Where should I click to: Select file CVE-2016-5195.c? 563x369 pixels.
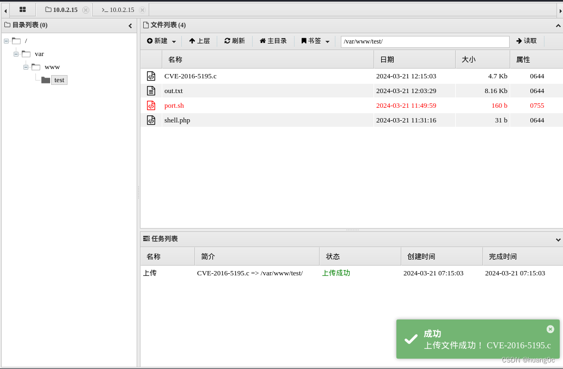click(191, 76)
